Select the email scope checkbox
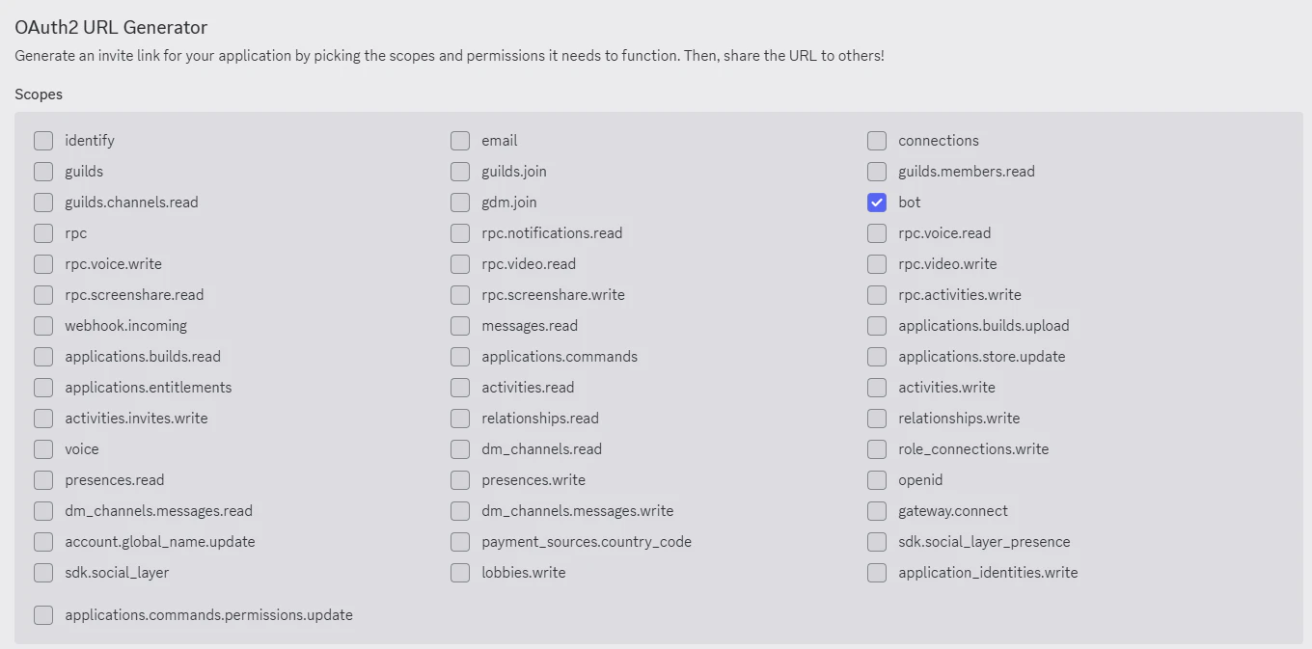1312x649 pixels. pyautogui.click(x=460, y=141)
